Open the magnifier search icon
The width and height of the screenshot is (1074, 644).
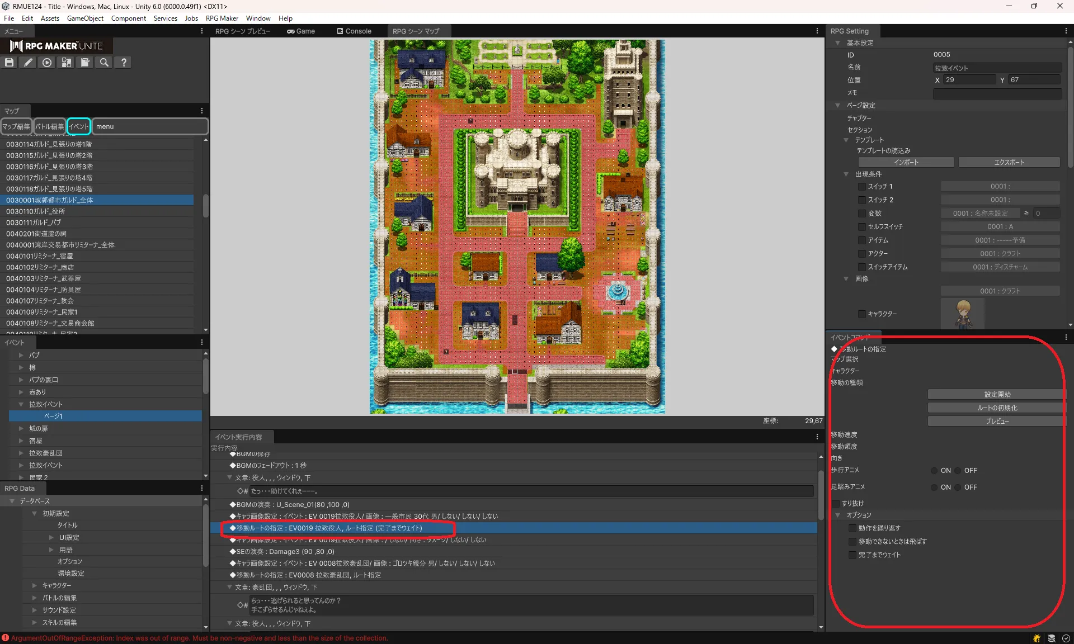(104, 63)
